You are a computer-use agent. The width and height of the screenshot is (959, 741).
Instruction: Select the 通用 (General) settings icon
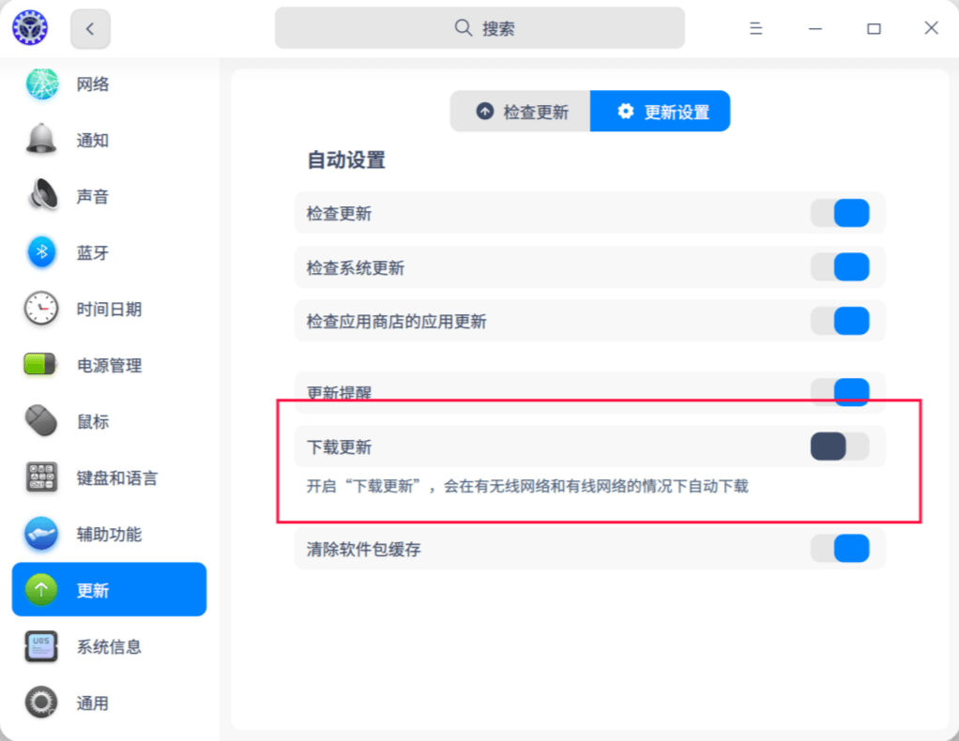(41, 703)
